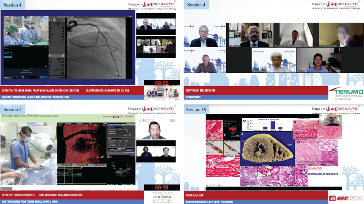The height and width of the screenshot is (204, 364).
Task: Select the panelist resting hand on chin
Action: [x=341, y=35]
